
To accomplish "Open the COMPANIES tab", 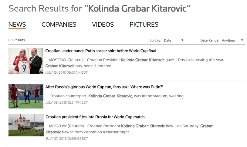I will (59, 25).
